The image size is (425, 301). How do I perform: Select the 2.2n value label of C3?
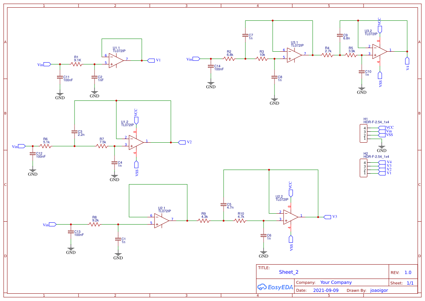click(x=81, y=135)
